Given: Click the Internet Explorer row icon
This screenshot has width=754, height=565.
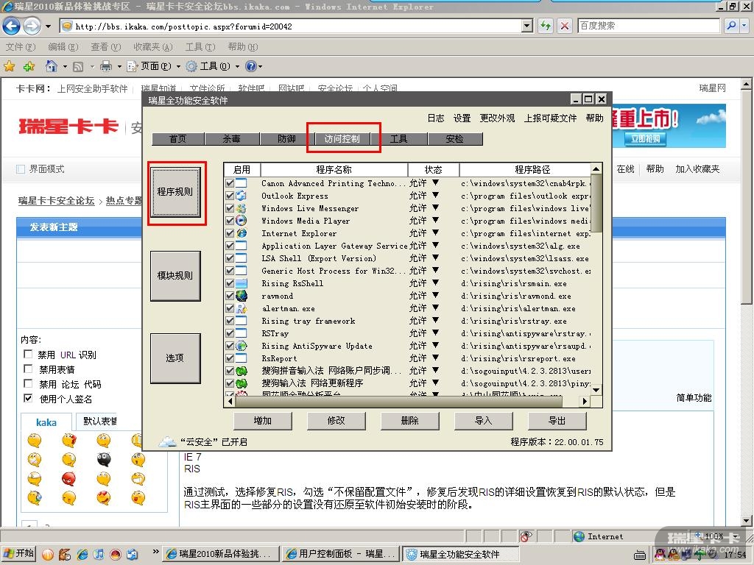Looking at the screenshot, I should [241, 233].
